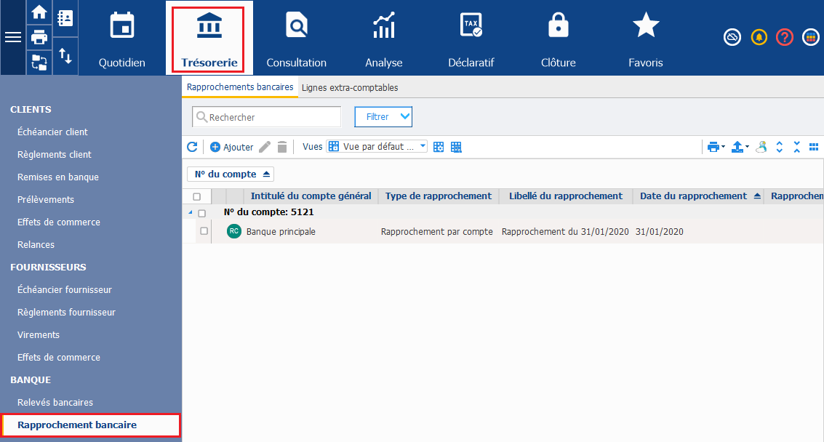This screenshot has width=824, height=442.
Task: Click the Ajouter button
Action: click(232, 147)
